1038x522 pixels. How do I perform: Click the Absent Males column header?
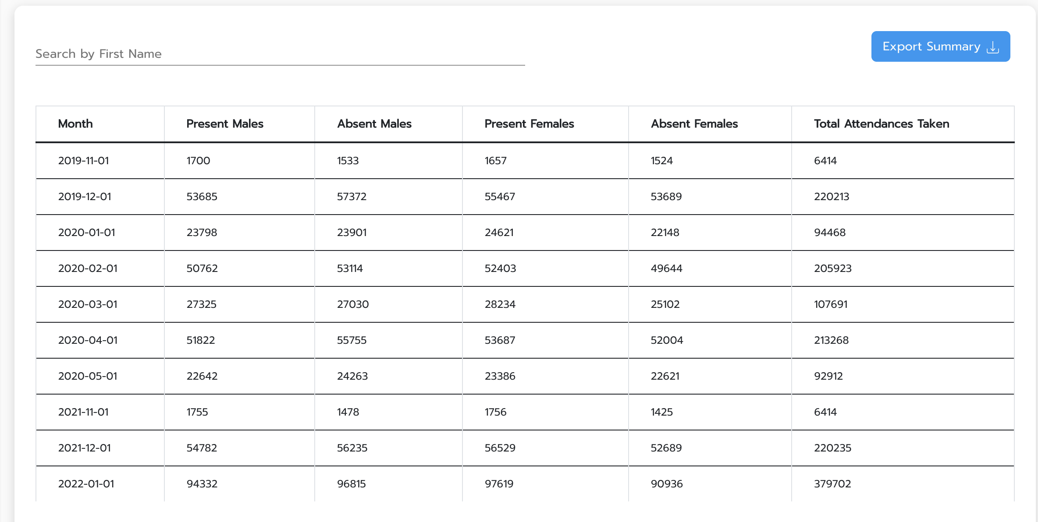tap(374, 124)
